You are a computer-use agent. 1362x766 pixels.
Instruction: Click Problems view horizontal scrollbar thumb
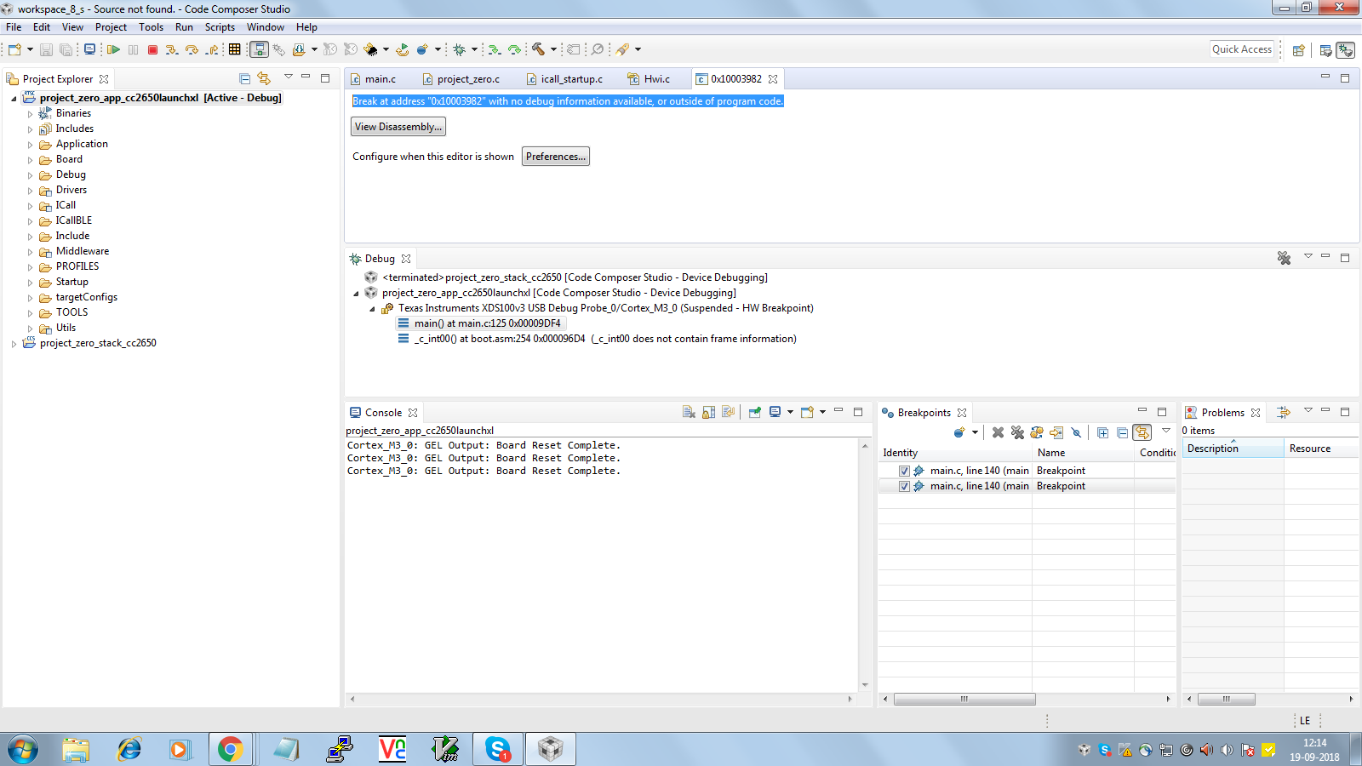pos(1226,699)
